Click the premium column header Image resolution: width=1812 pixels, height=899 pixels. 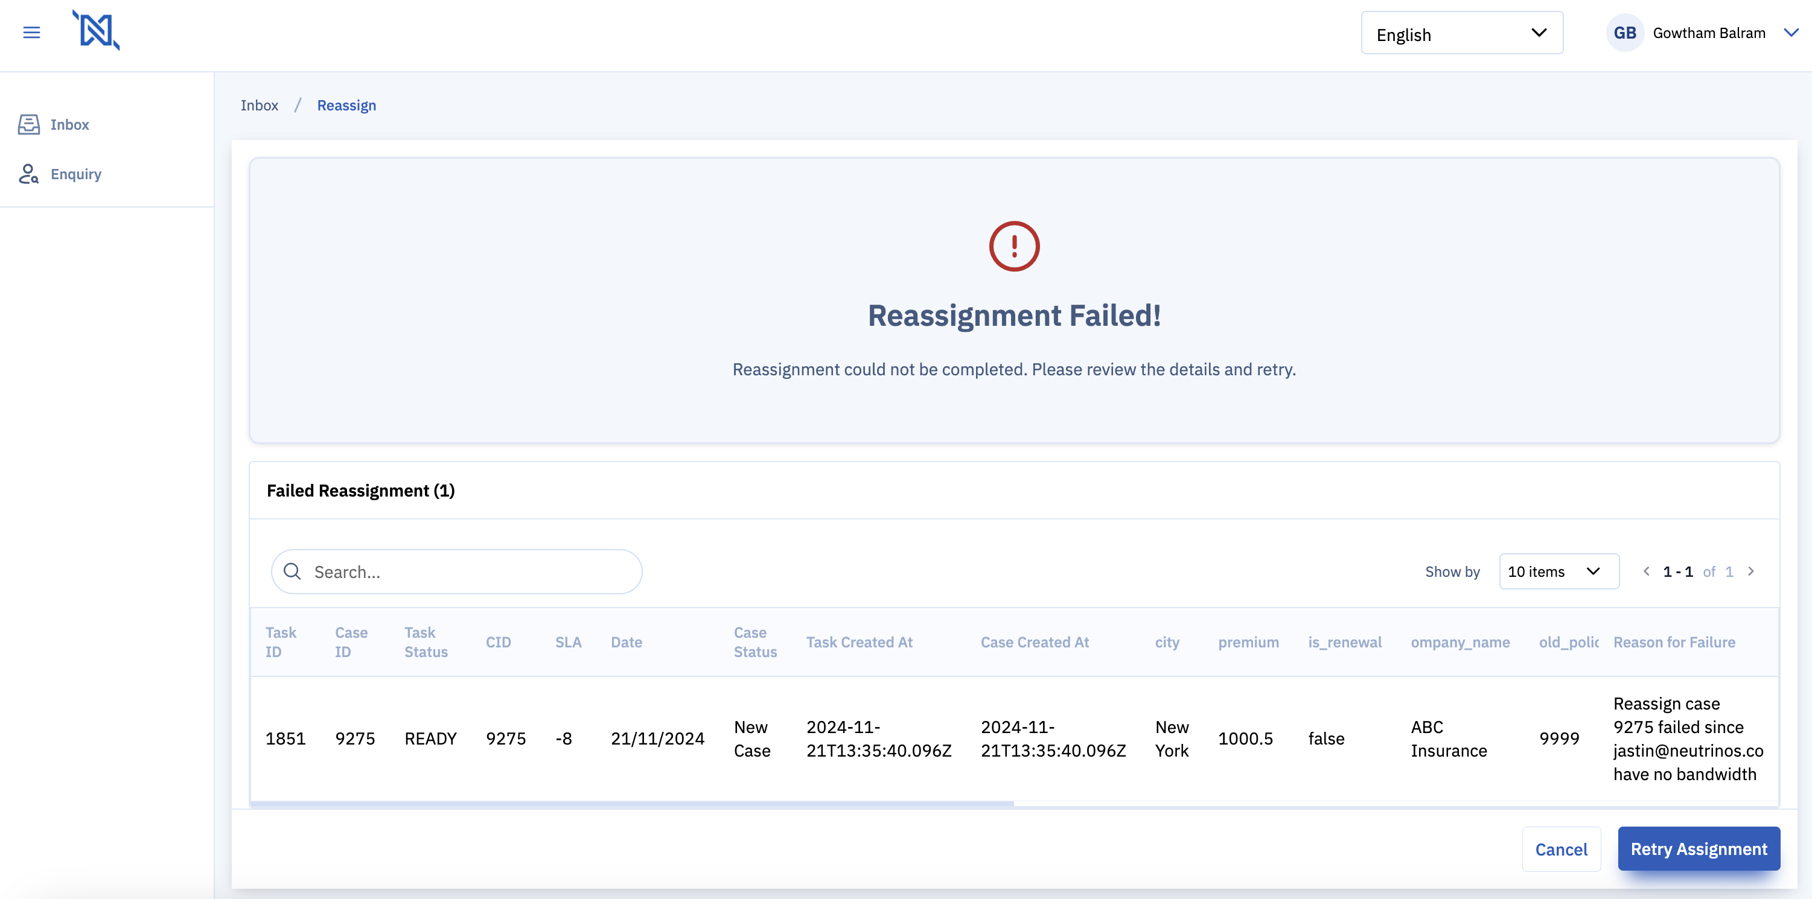[1249, 643]
